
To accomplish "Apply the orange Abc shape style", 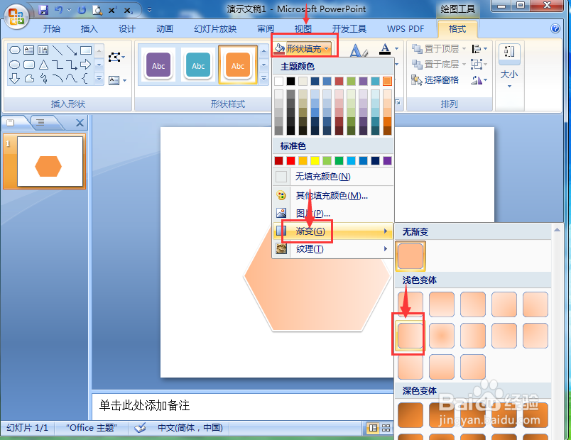I will [238, 65].
